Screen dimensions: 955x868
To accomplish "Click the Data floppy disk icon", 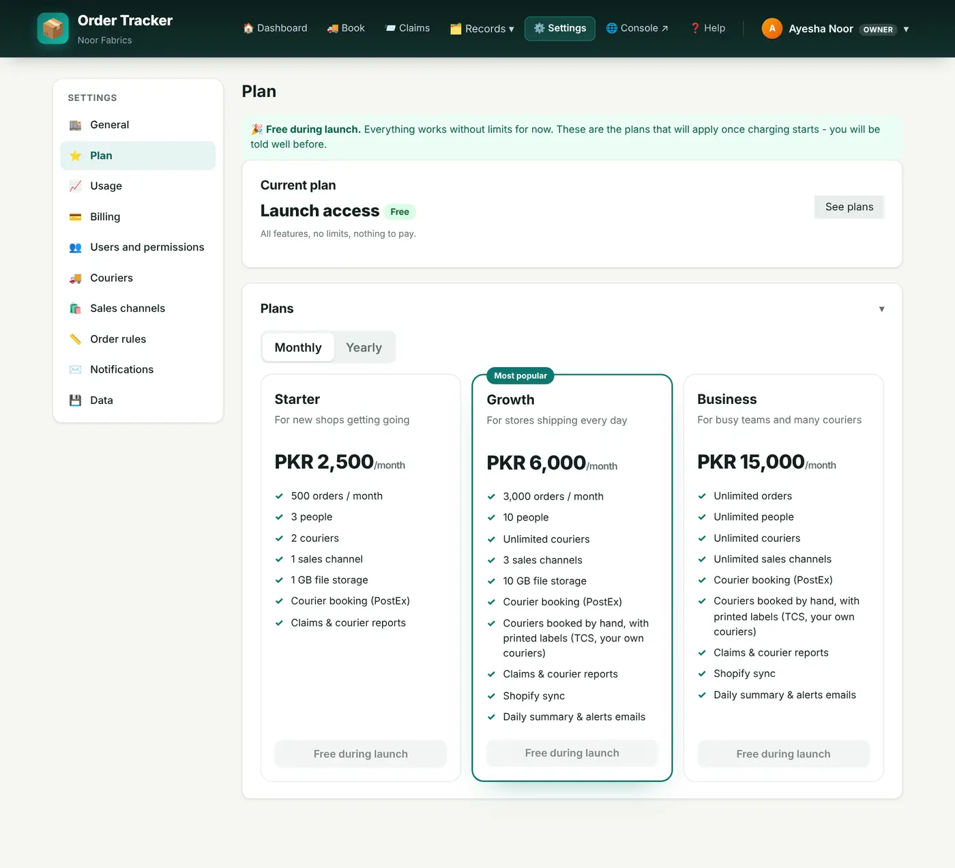I will click(76, 401).
